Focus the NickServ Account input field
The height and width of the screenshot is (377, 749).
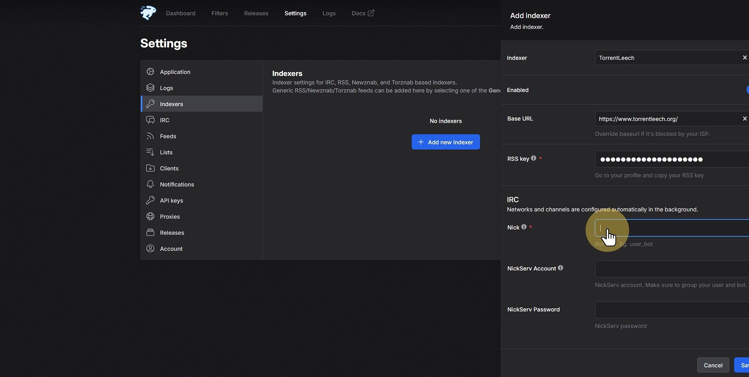672,269
